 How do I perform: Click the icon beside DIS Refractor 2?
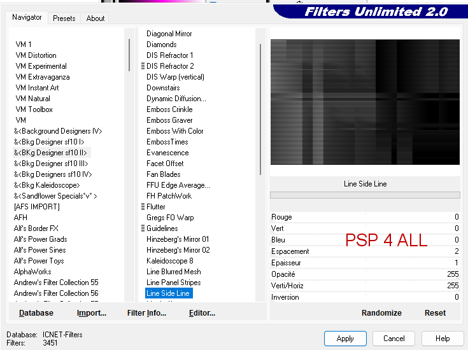tap(143, 66)
